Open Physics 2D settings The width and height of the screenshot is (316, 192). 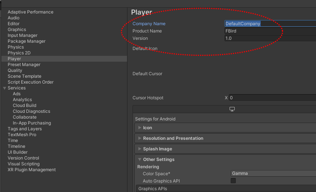pos(19,53)
